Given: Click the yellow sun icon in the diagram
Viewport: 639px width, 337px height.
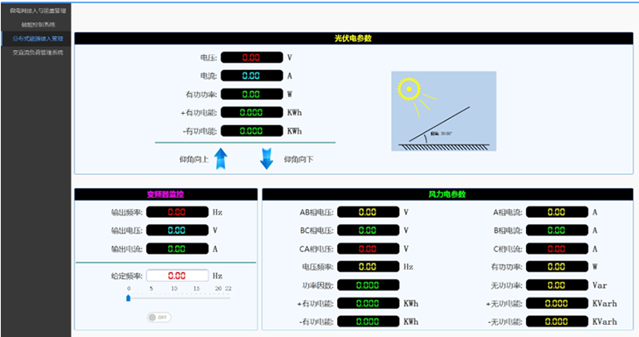Looking at the screenshot, I should (409, 88).
